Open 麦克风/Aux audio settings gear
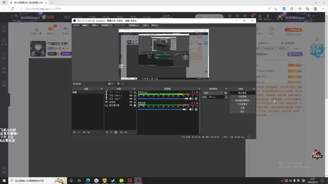The image size is (328, 184). 196,99
